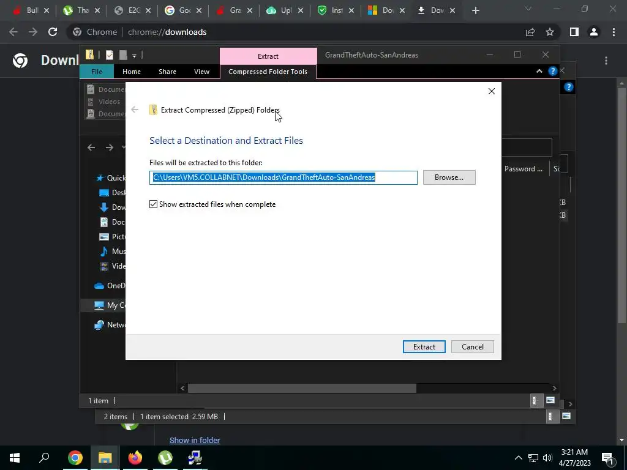Open Chrome three-dot menu
The height and width of the screenshot is (470, 627).
[x=614, y=32]
